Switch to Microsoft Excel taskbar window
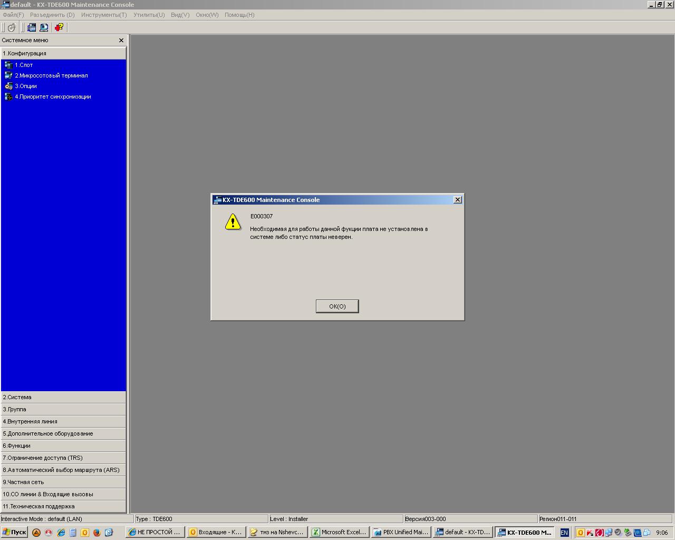 [339, 533]
